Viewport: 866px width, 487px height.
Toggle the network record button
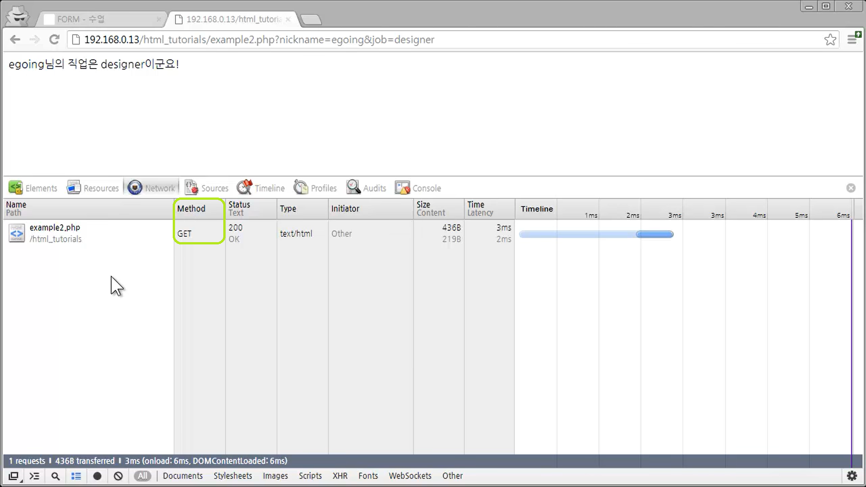pos(97,476)
